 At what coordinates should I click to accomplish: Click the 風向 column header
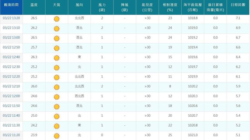79,7
